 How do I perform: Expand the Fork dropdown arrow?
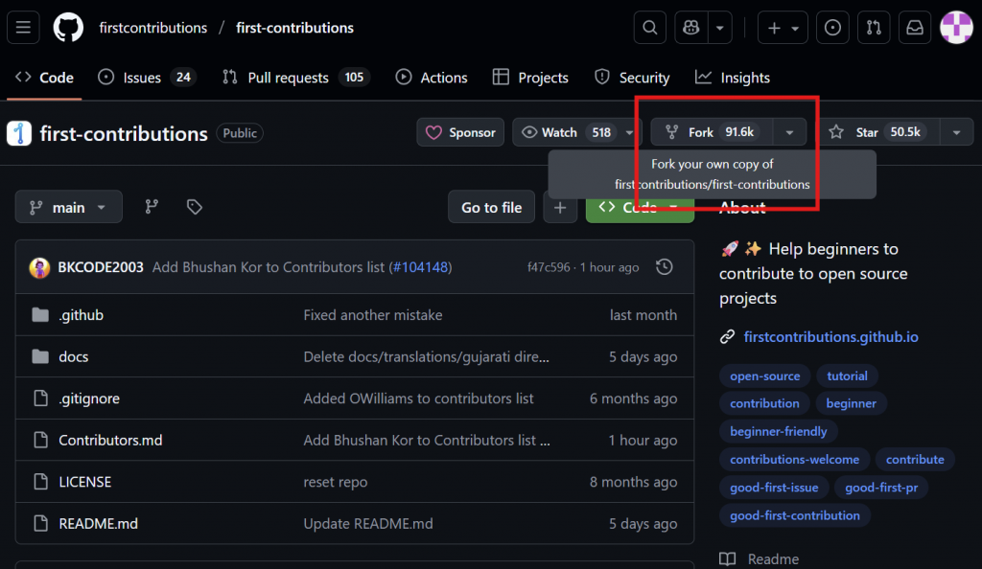coord(790,132)
